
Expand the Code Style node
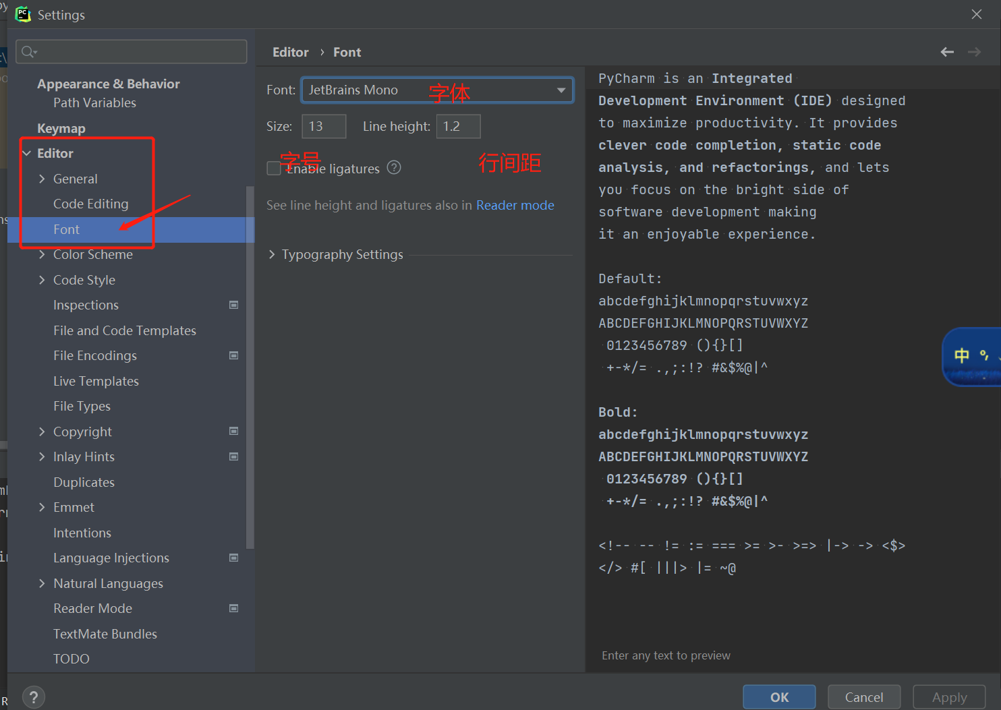(42, 280)
